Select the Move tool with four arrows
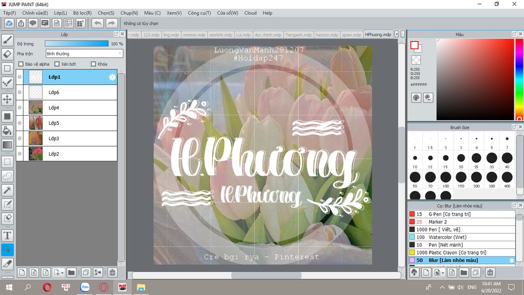524x295 pixels. click(7, 99)
